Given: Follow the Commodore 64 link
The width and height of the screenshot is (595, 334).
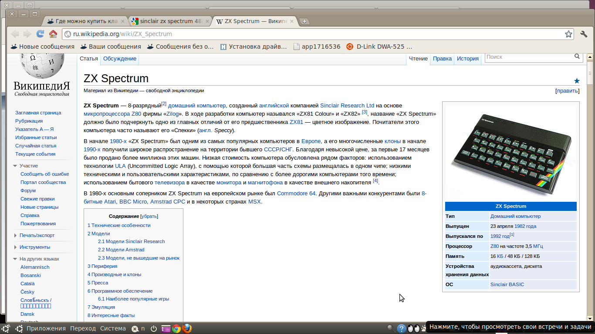Looking at the screenshot, I should tap(296, 194).
